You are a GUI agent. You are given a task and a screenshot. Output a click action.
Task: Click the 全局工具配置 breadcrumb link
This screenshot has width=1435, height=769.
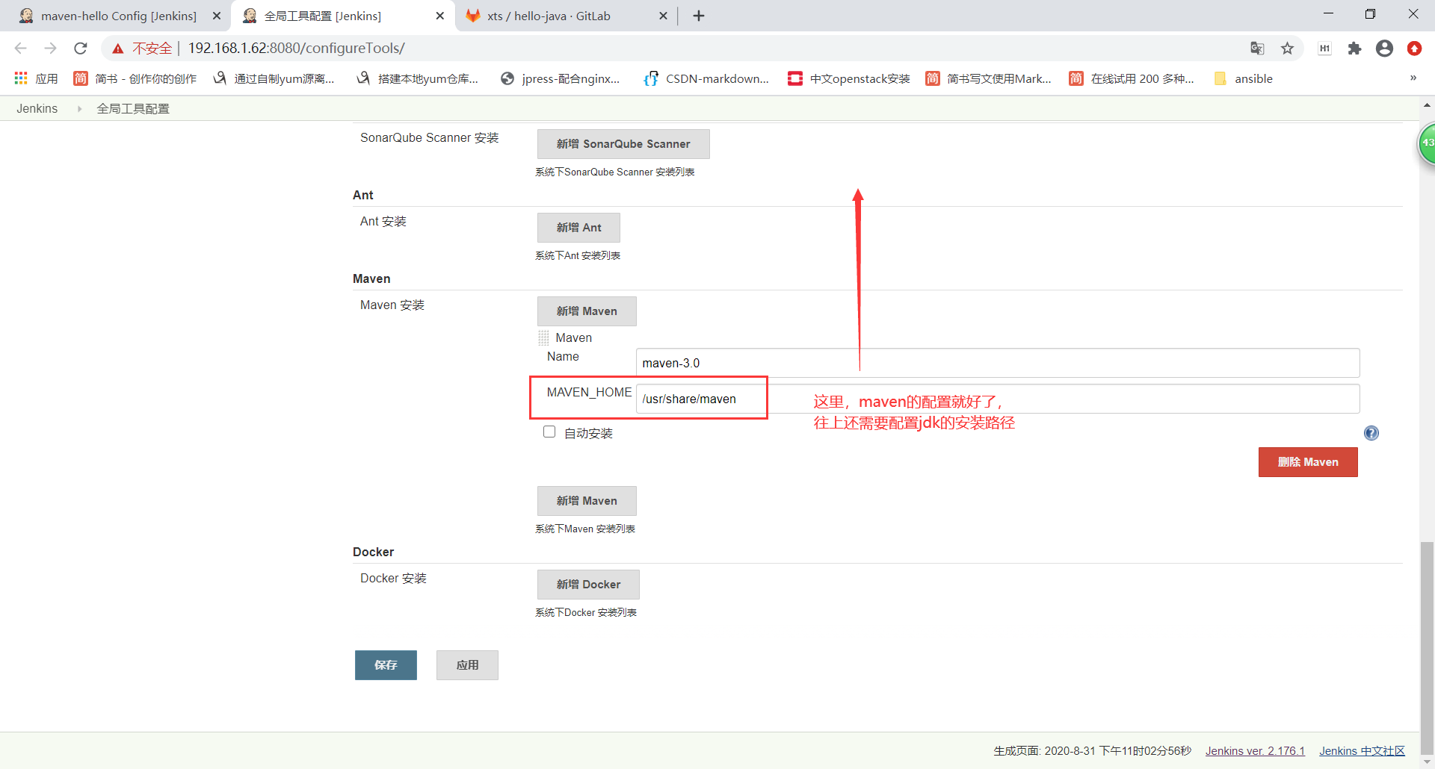133,109
